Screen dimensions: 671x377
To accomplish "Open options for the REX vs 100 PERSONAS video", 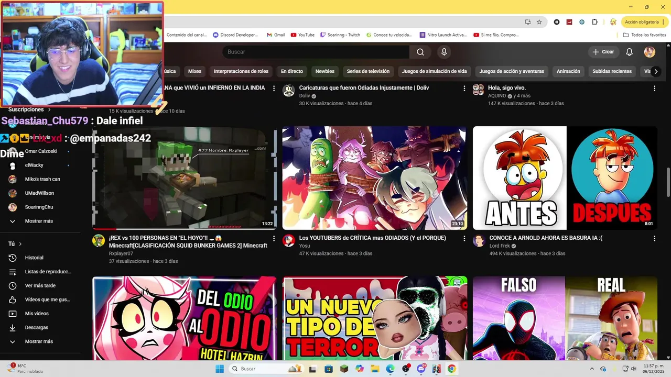I will 274,238.
